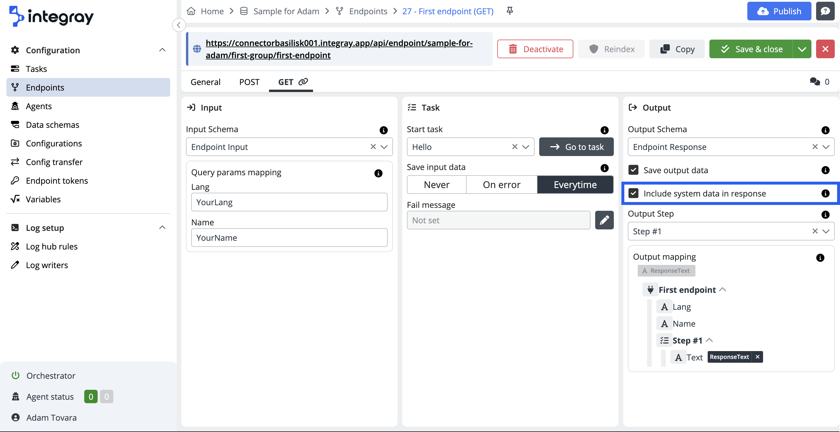This screenshot has width=840, height=432.
Task: Click the pin icon next to breadcrumb
Action: [510, 11]
